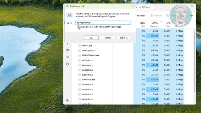Select the unsecapp.exe process
The height and width of the screenshot is (113, 201).
click(x=88, y=50)
